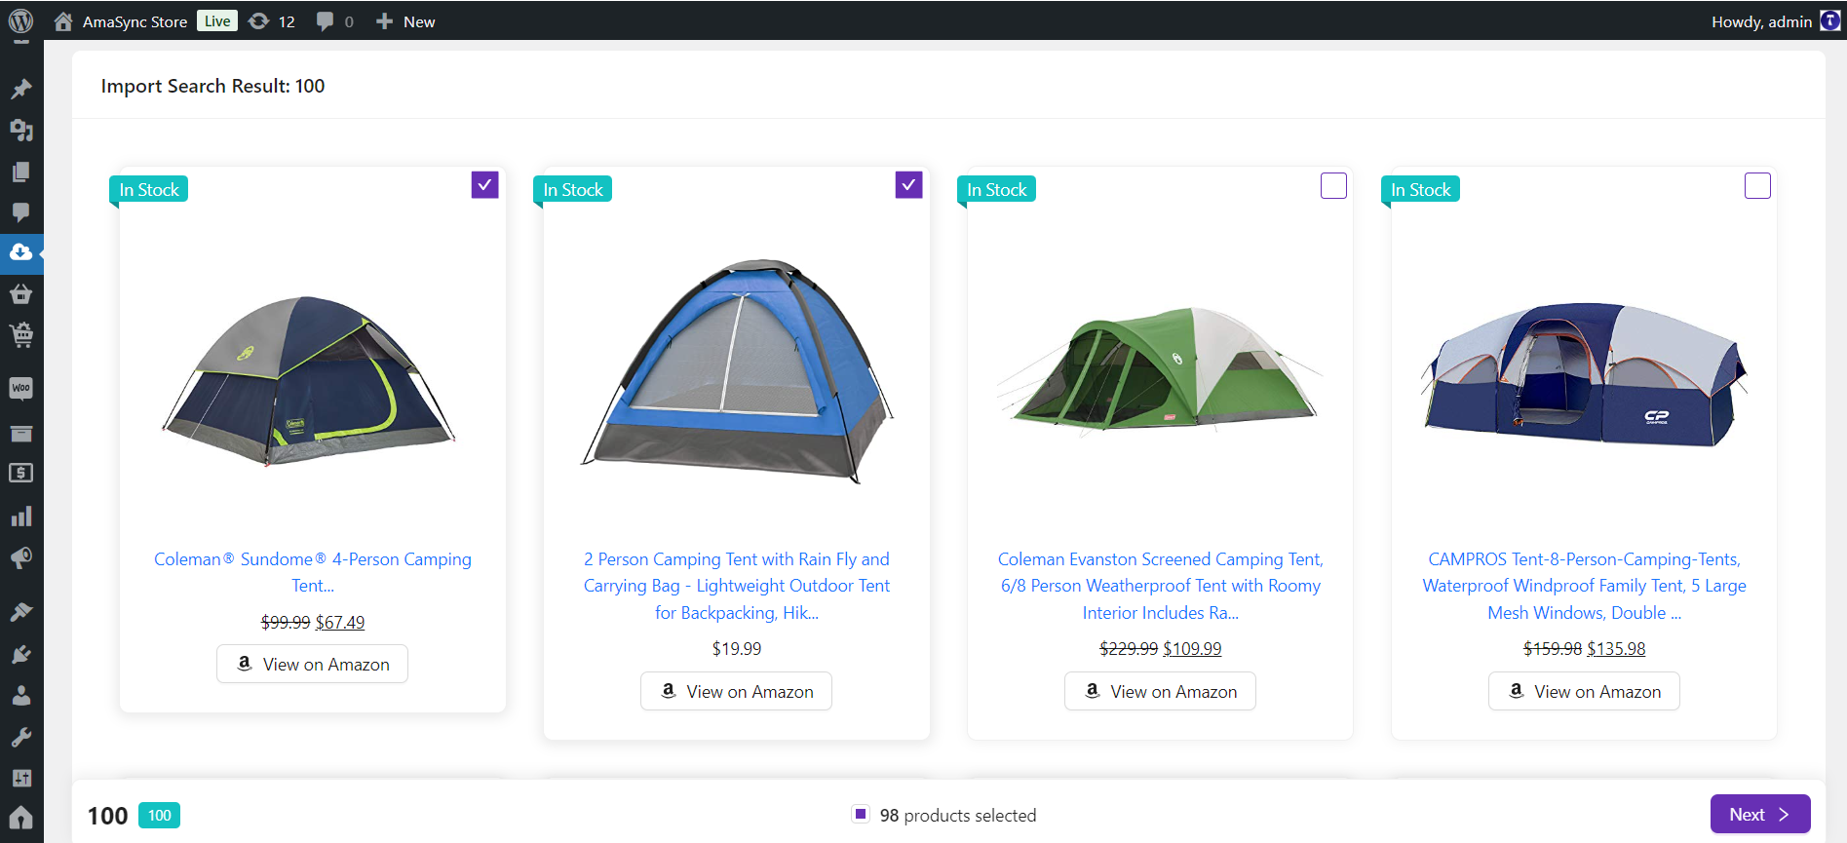Open Plugins plug icon in sidebar

(x=20, y=654)
